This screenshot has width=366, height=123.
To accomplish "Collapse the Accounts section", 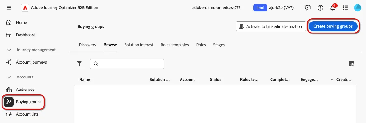I will click(x=9, y=77).
